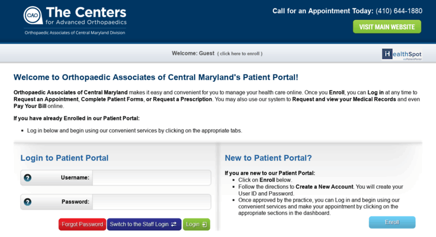Select the Switch to the Staff Login text

tap(139, 224)
